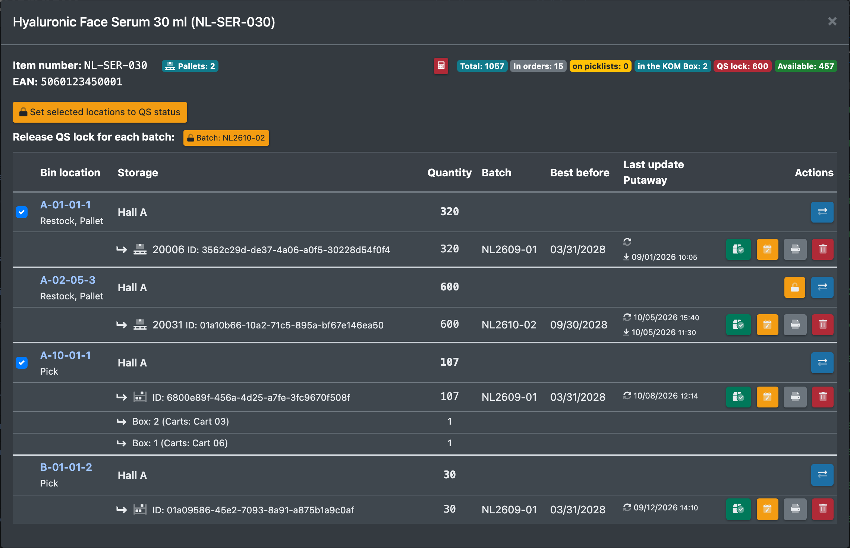This screenshot has width=850, height=548.
Task: Click green stock check icon for pallet 20006
Action: 738,249
